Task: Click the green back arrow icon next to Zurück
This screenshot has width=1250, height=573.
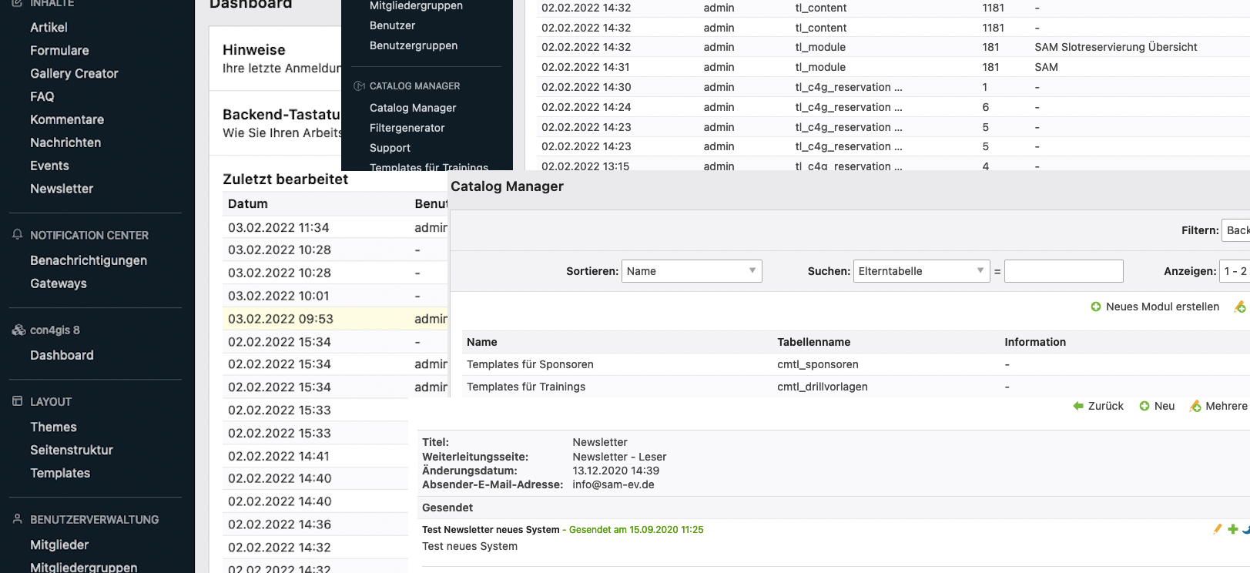Action: [1078, 406]
